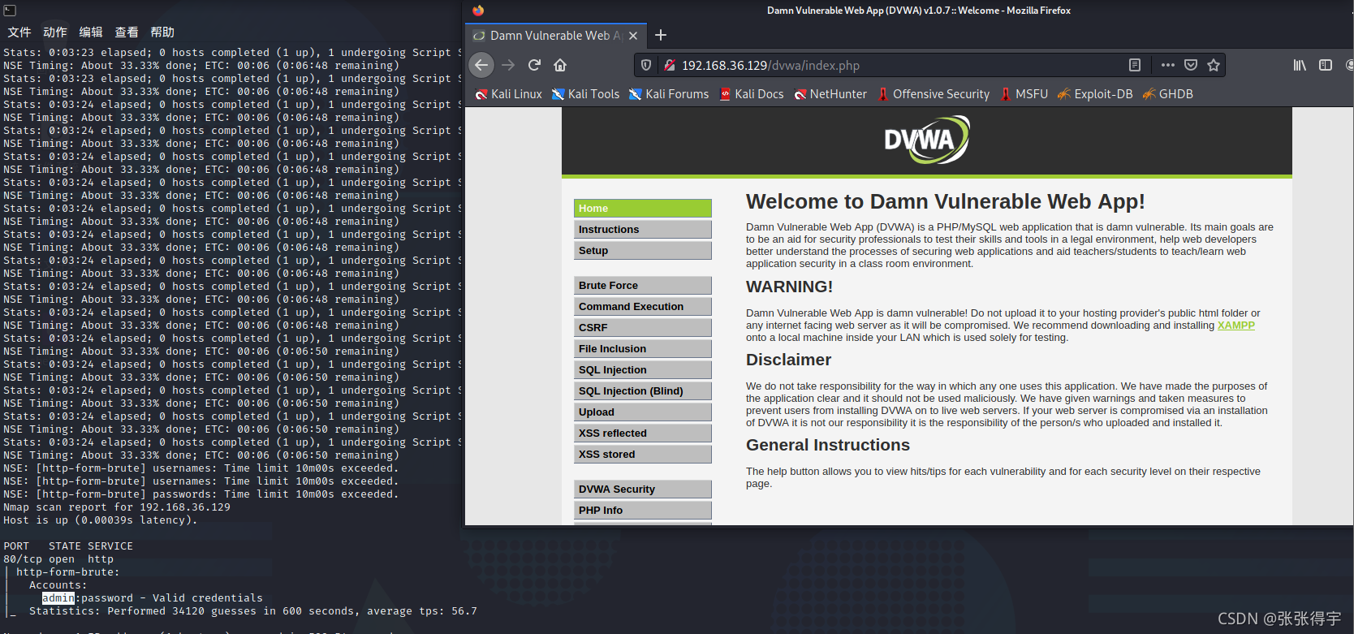Open Command Execution page

(x=643, y=307)
